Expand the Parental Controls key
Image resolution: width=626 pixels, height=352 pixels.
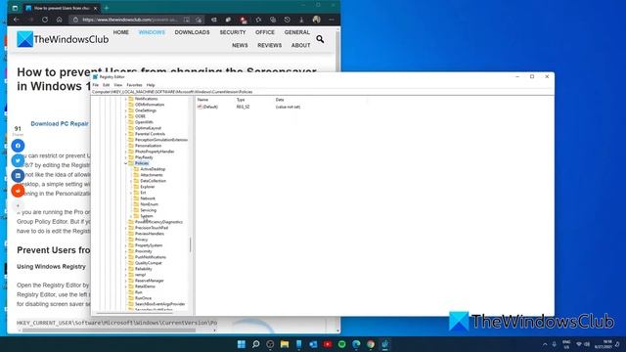125,134
